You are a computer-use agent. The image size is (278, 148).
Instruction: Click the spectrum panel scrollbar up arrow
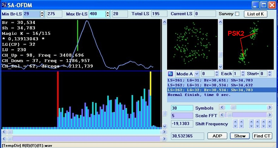pyautogui.click(x=164, y=22)
